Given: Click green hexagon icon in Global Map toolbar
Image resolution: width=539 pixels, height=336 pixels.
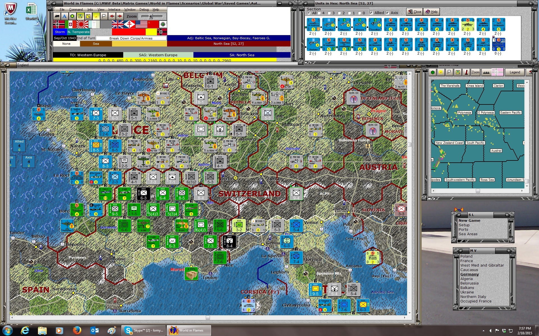Looking at the screenshot, I should coord(433,72).
